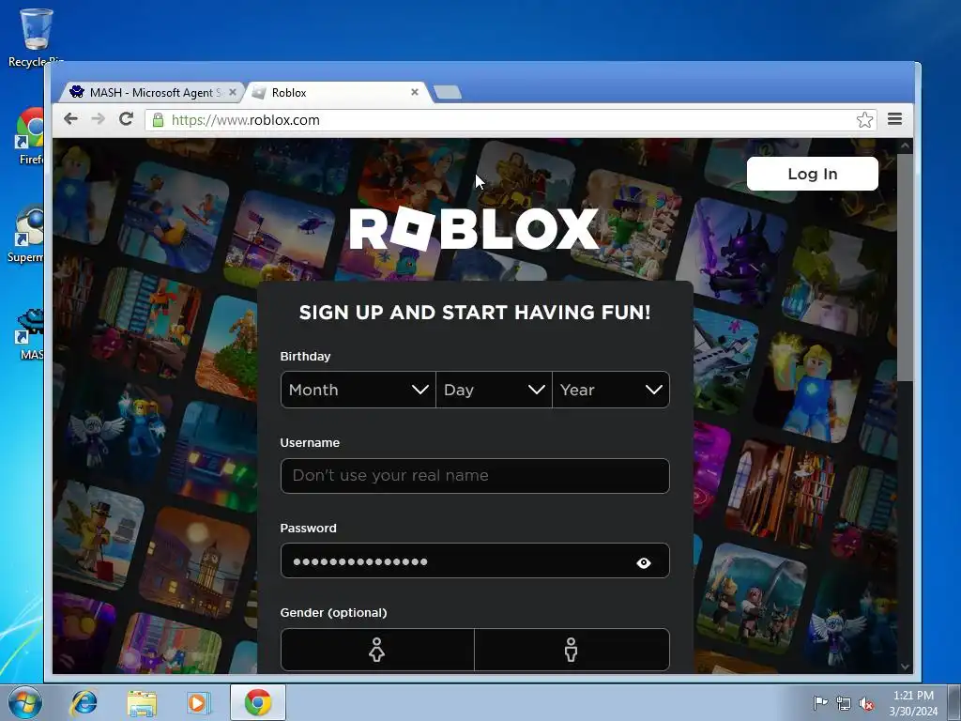Select the female gender option

click(x=377, y=650)
